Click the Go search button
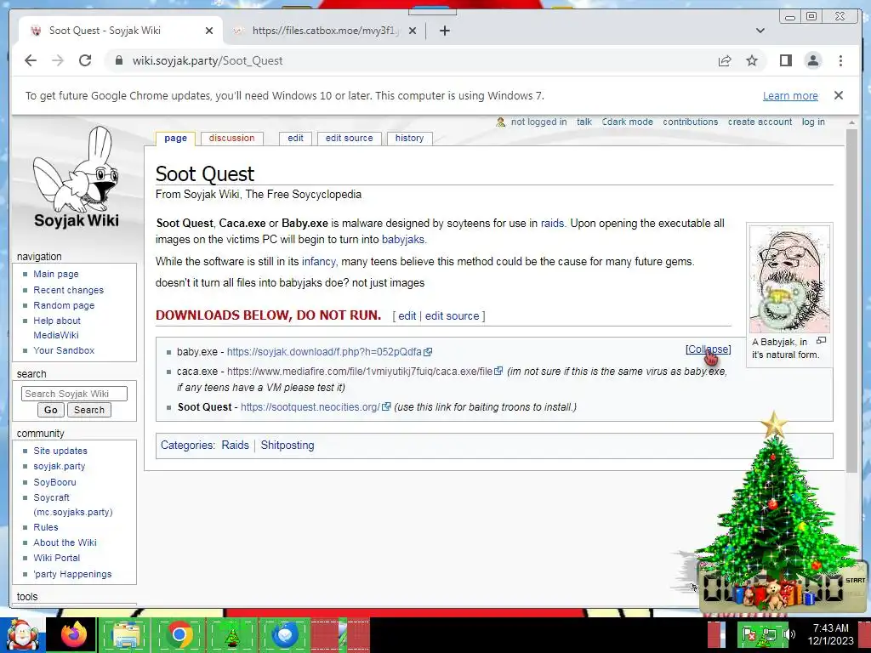The image size is (871, 653). (50, 410)
